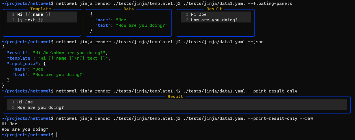This screenshot has height=140, width=355.
Task: Click line number 2 in Template panel
Action: click(13, 20)
